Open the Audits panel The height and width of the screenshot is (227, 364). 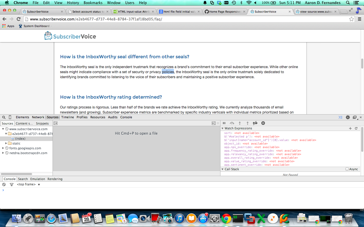point(113,117)
